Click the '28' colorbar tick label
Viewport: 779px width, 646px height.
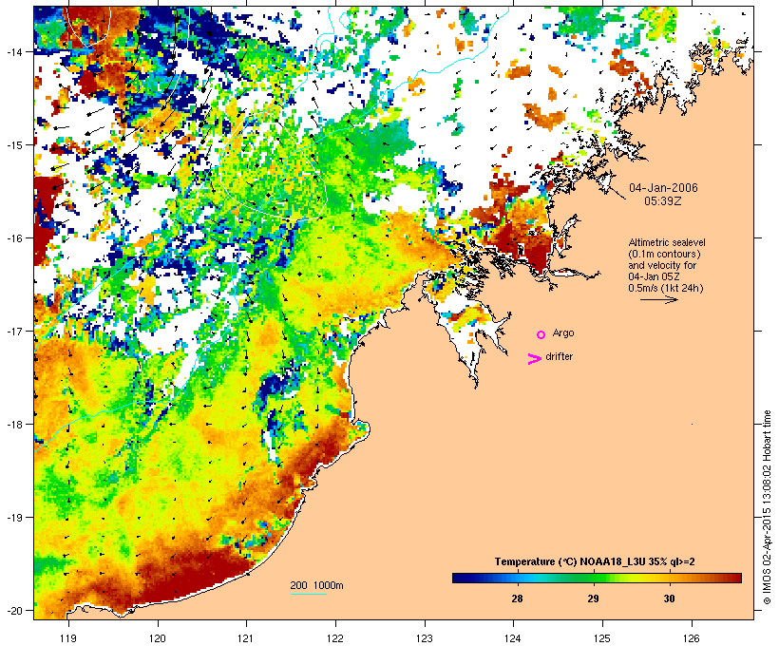pos(517,598)
